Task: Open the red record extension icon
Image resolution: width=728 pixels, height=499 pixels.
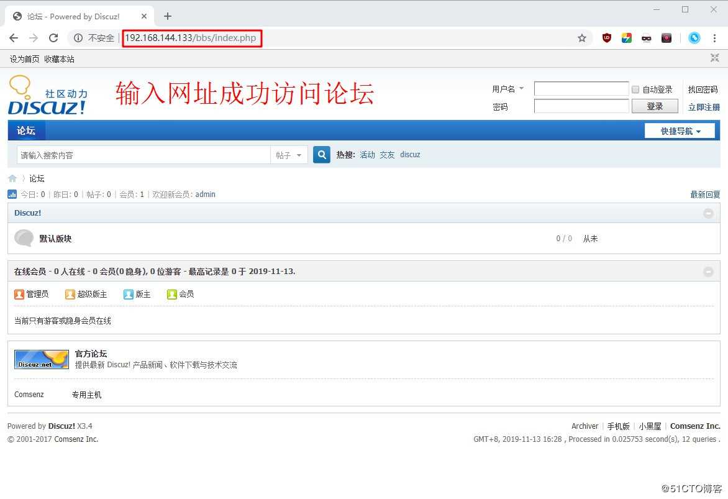Action: 667,38
